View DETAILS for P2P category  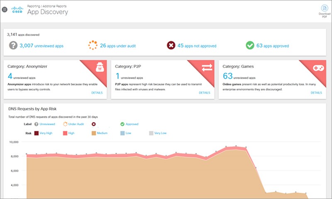click(x=205, y=92)
